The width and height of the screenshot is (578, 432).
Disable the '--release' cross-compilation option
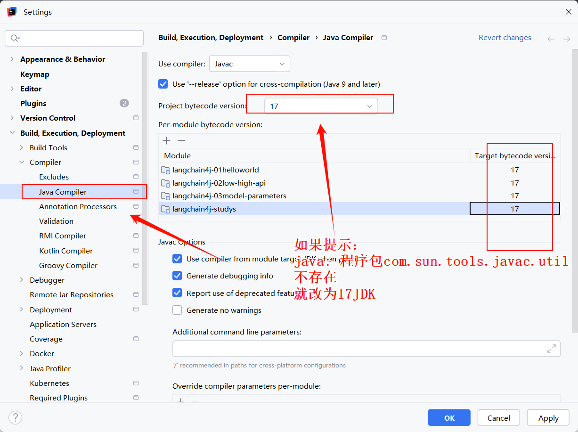(x=163, y=84)
